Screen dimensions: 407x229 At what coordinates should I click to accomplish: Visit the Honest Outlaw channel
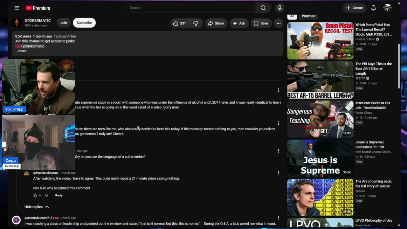365,39
